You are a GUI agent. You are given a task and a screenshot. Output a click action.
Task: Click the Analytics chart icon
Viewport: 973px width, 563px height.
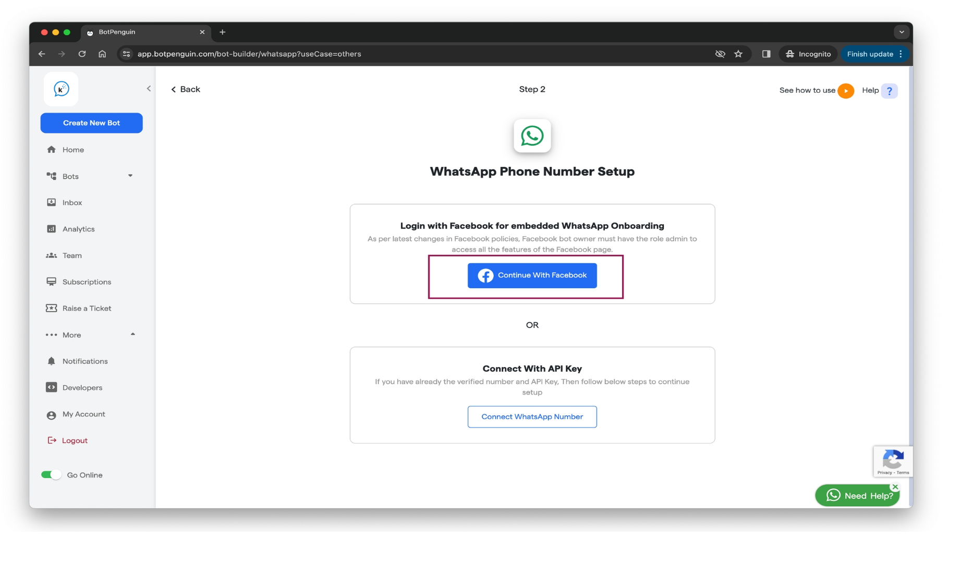point(51,229)
